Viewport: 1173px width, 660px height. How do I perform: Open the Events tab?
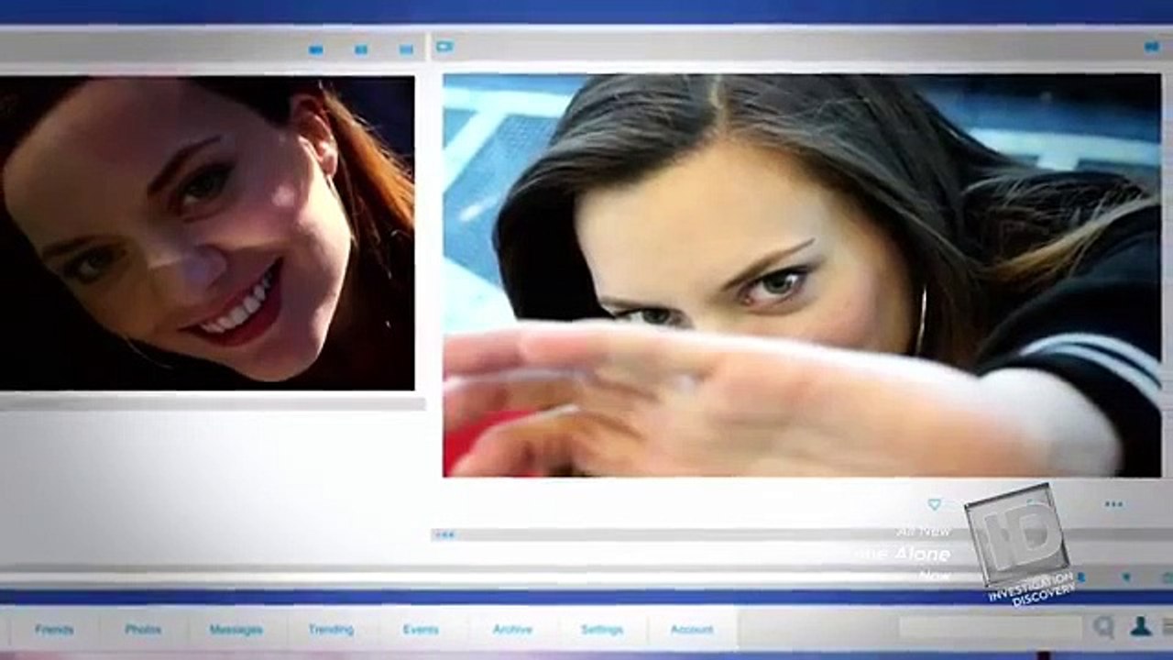pyautogui.click(x=421, y=630)
